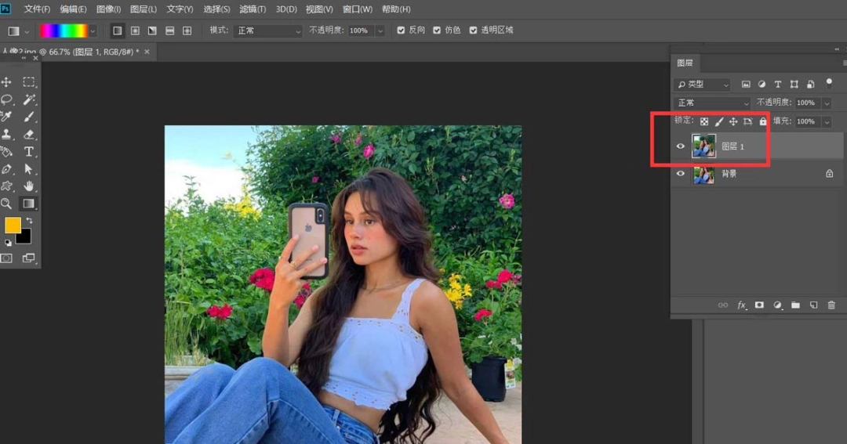Hide the 背景 layer using its eye
Image resolution: width=847 pixels, height=444 pixels.
click(x=681, y=174)
